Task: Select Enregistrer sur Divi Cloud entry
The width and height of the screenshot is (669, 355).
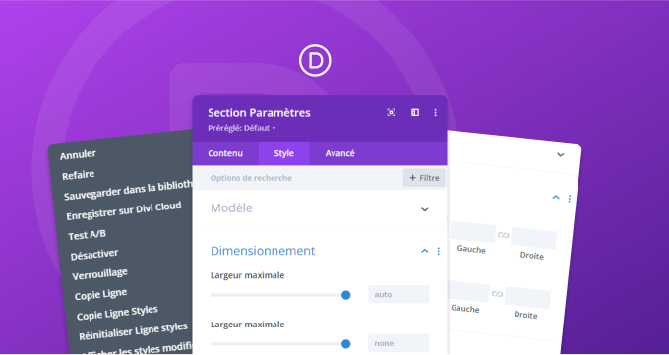Action: tap(124, 211)
